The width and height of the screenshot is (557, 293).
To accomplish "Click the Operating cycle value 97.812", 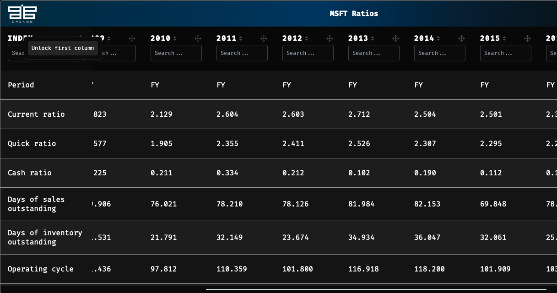I will [x=164, y=269].
